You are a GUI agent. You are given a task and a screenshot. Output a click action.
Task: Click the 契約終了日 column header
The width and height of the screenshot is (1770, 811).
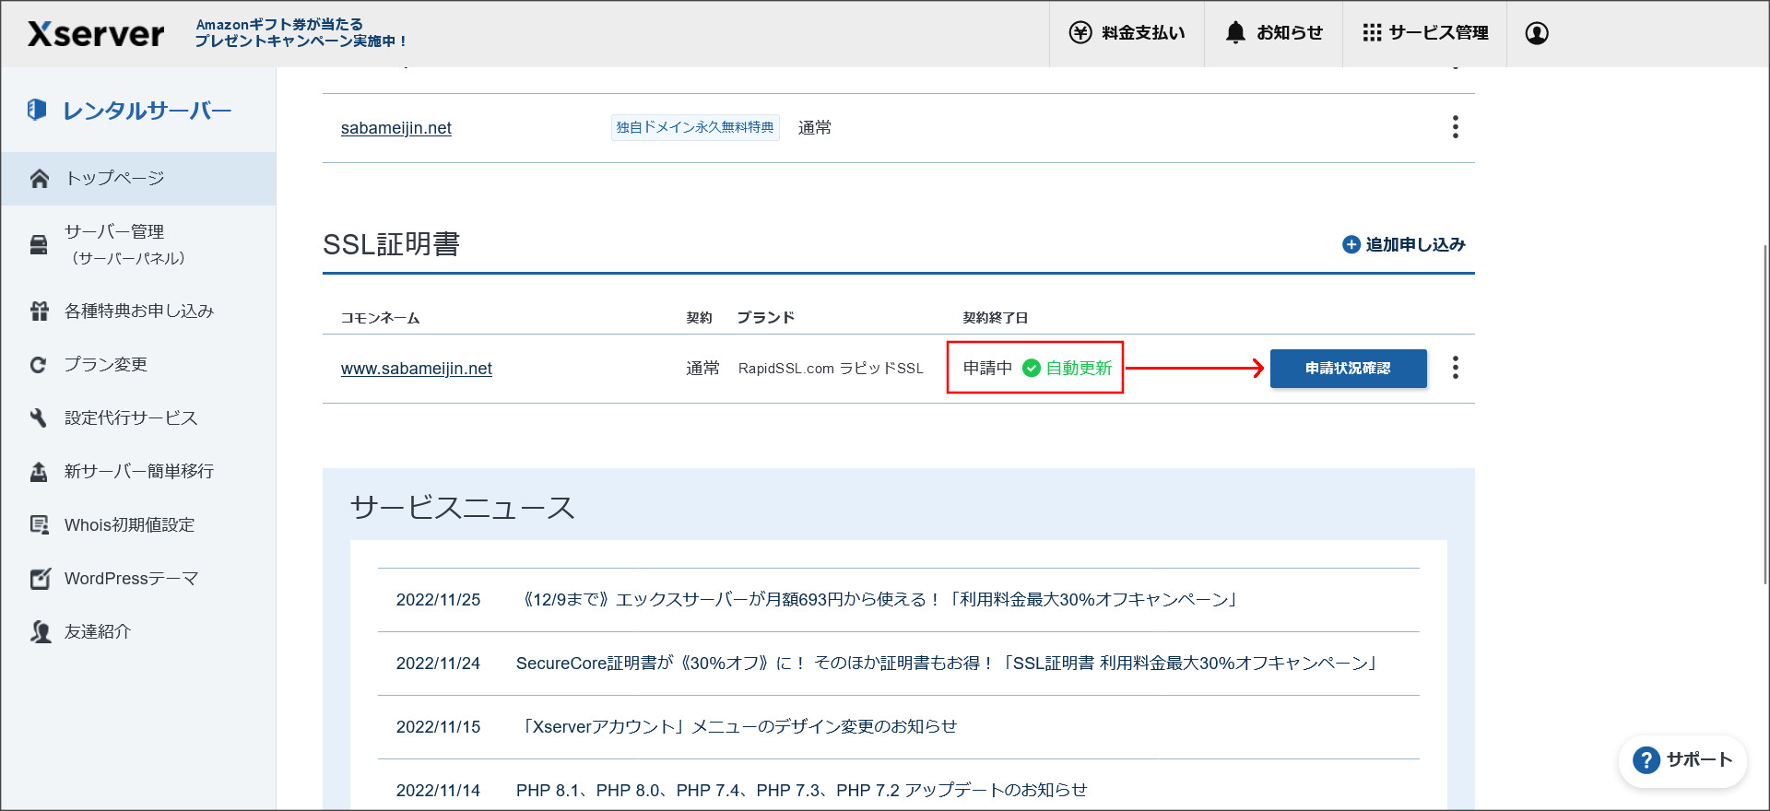[x=996, y=318]
